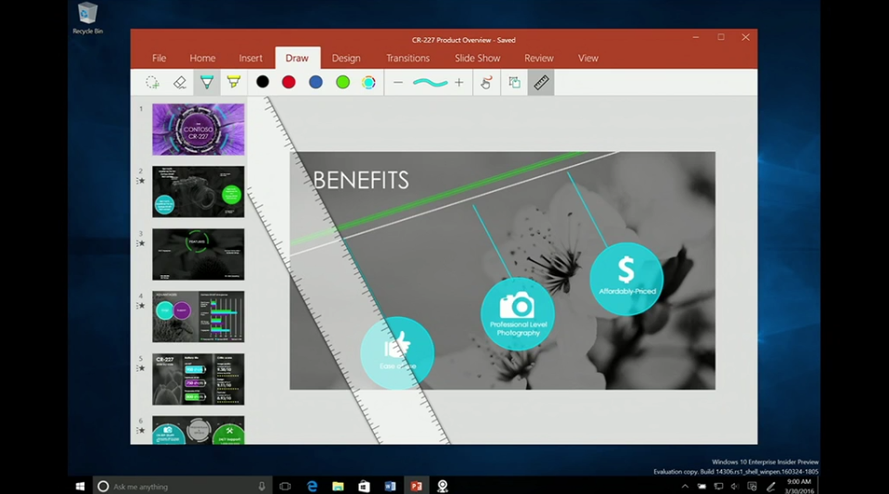Open the volume tray icon

click(735, 486)
